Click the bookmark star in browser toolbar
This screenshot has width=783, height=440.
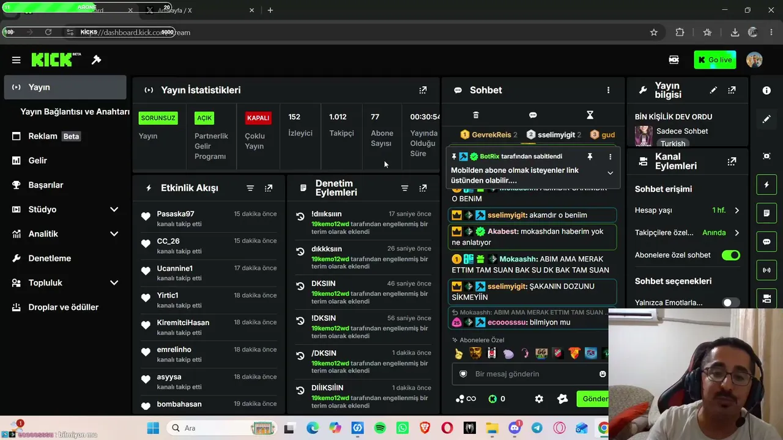coord(654,32)
